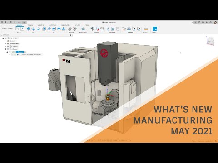Open the SETUP group dropdown
This screenshot has width=218, height=163.
(20, 32)
